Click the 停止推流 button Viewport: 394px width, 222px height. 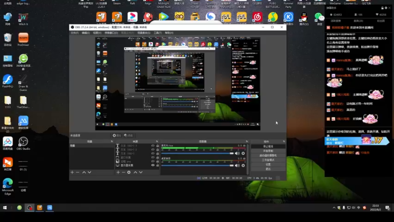(x=268, y=146)
